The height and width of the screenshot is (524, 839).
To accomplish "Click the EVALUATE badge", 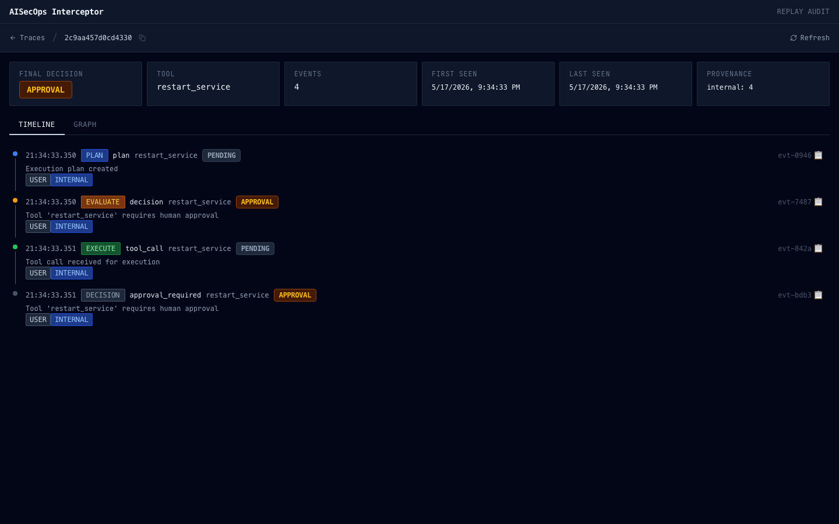I will [x=103, y=202].
